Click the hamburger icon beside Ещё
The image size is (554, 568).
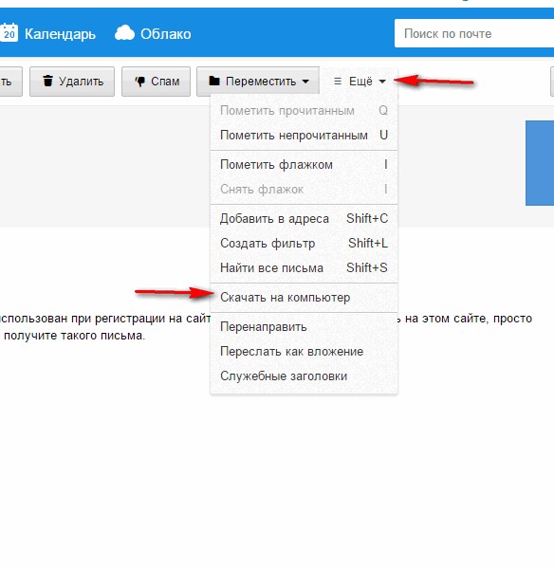click(338, 82)
